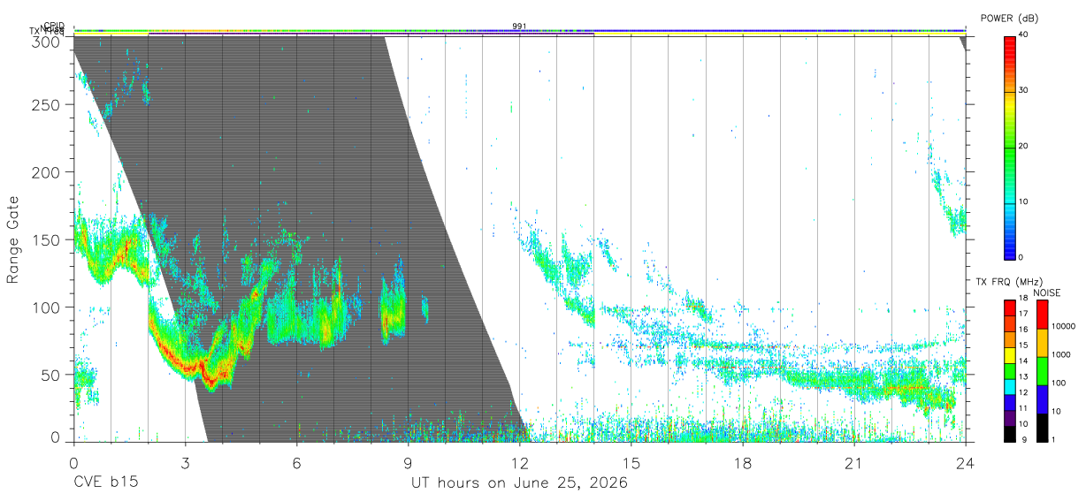Viewport: 1086px width, 501px height.
Task: Pick the green 13-14 MHz TX FRQ swatch
Action: (x=1010, y=371)
